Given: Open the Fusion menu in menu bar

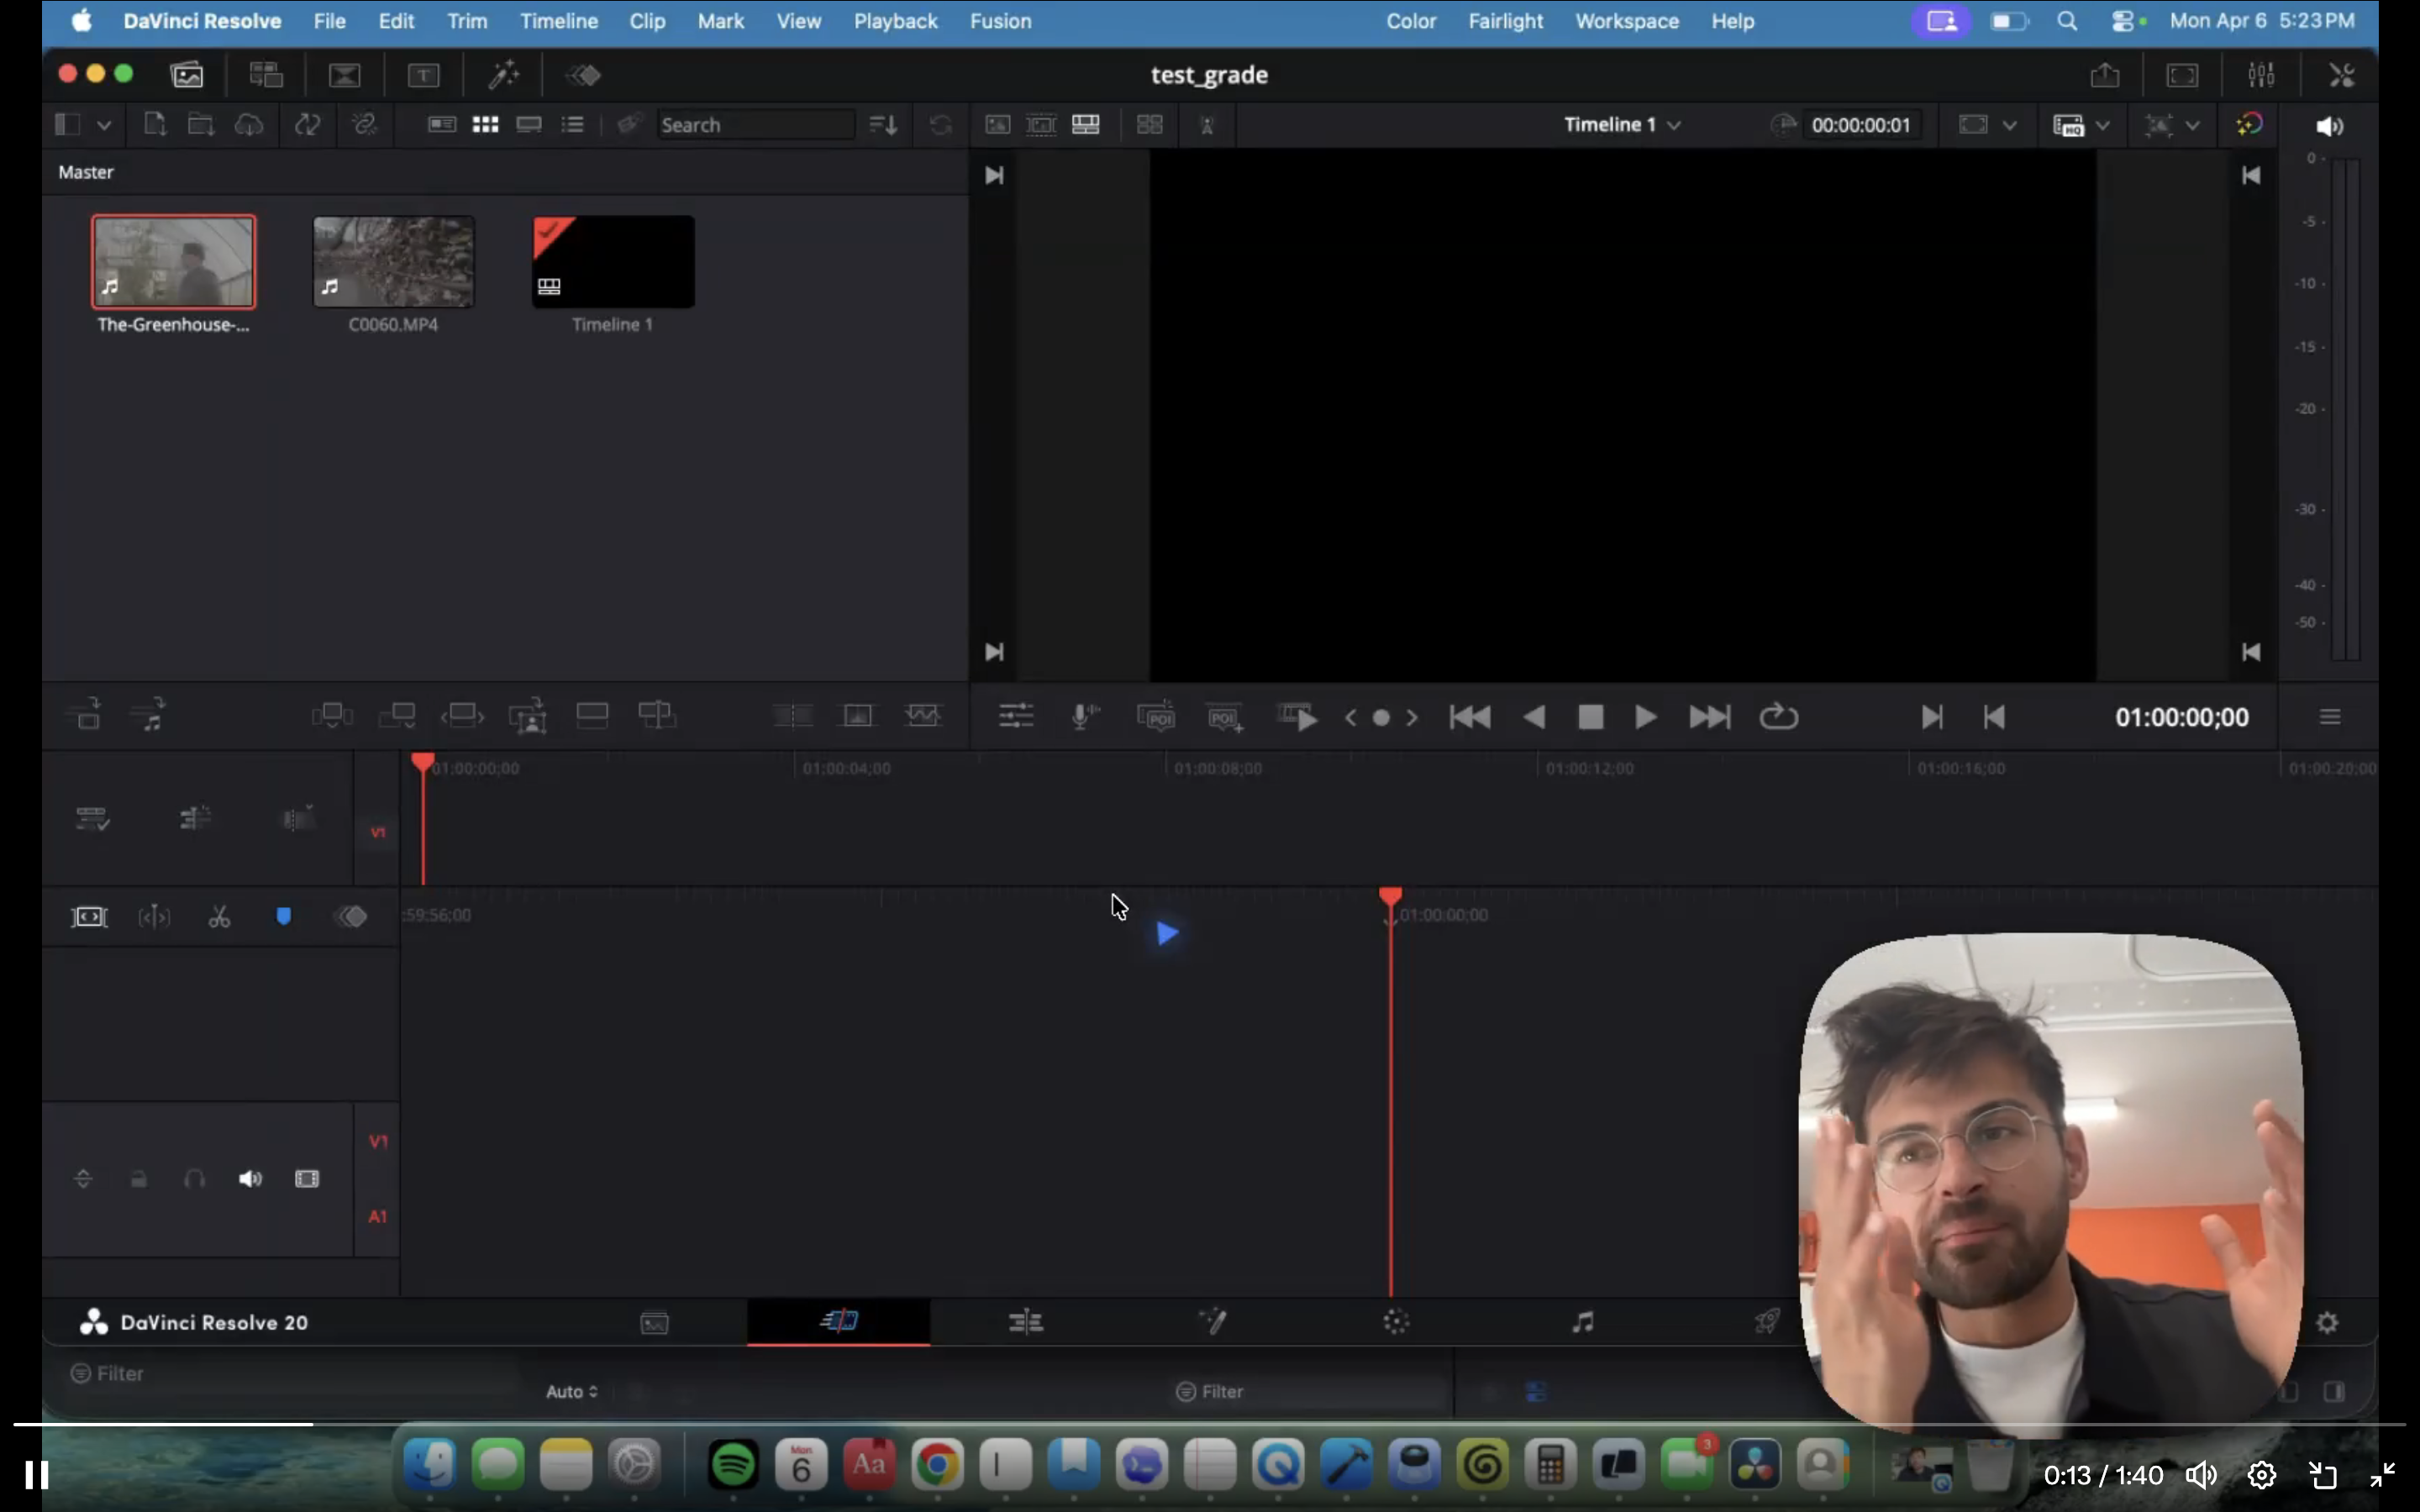Looking at the screenshot, I should pyautogui.click(x=999, y=21).
